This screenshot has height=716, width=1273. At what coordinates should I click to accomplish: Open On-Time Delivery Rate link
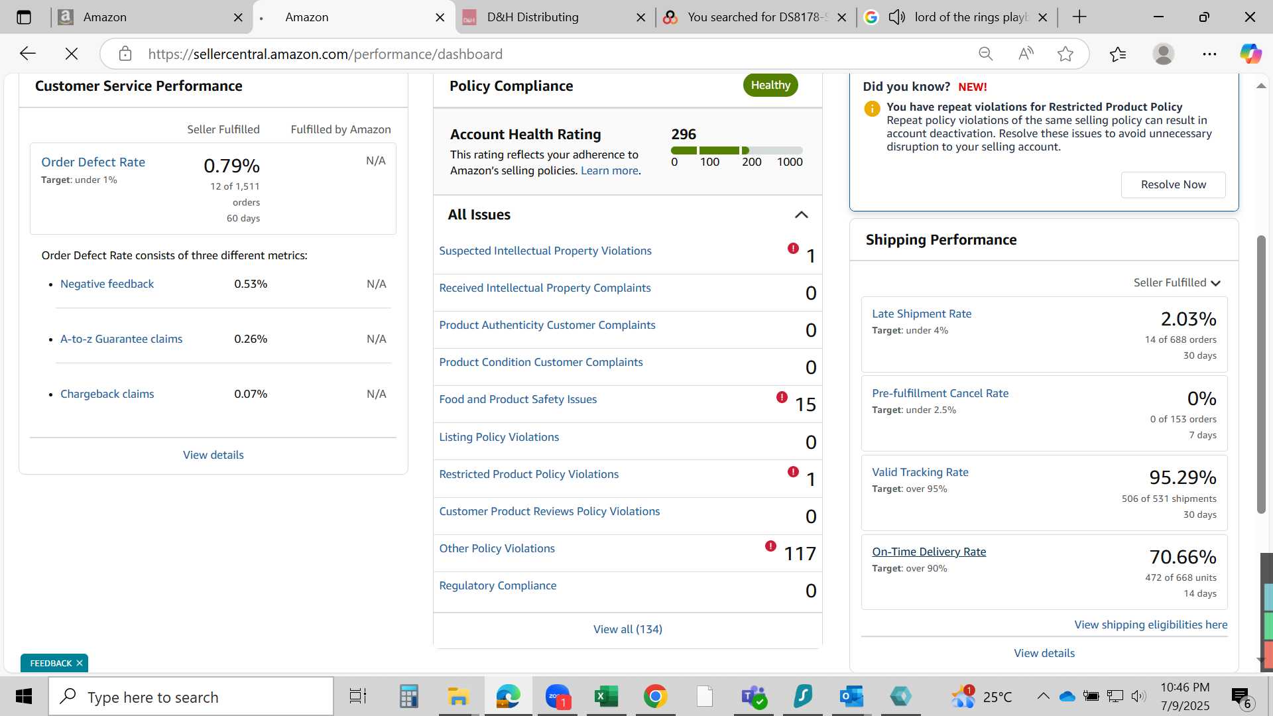click(x=929, y=552)
